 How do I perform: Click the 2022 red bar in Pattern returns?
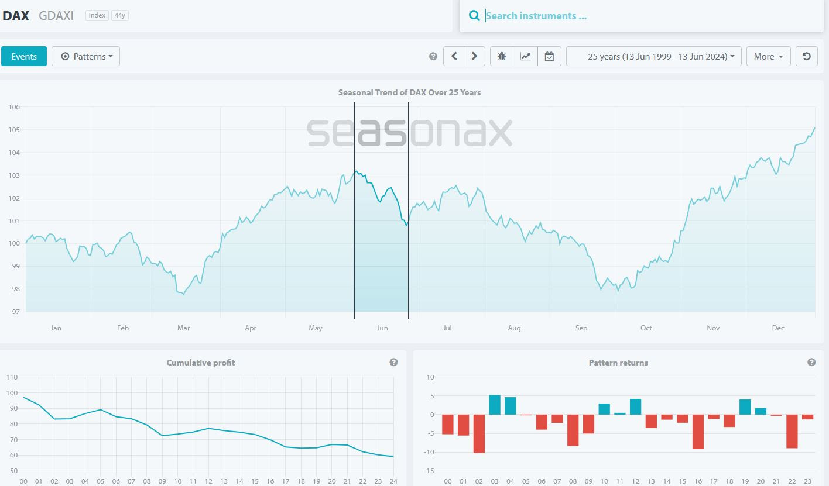(x=792, y=432)
